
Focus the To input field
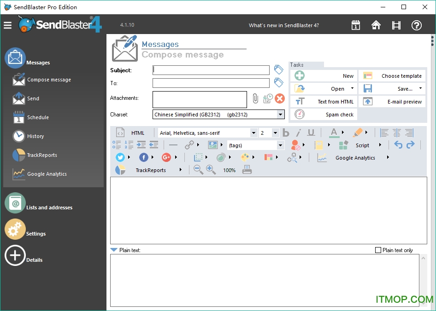point(211,83)
